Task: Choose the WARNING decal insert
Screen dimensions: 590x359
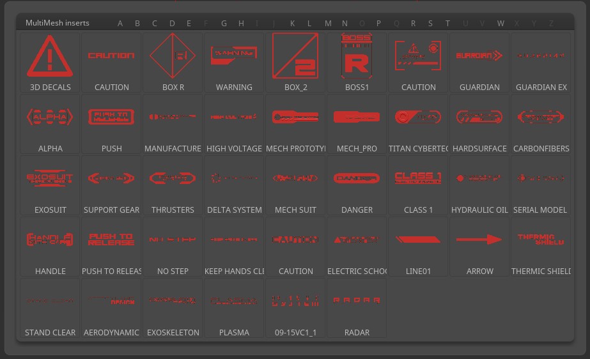Action: [x=234, y=63]
